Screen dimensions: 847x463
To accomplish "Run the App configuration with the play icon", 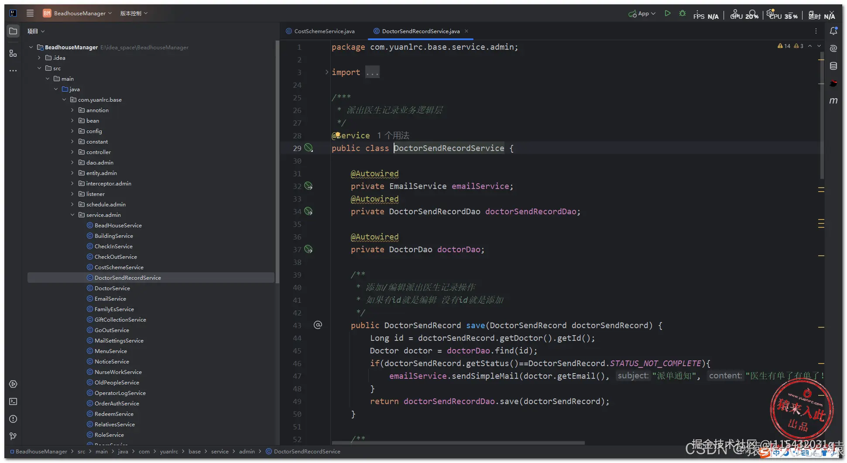I will tap(667, 14).
